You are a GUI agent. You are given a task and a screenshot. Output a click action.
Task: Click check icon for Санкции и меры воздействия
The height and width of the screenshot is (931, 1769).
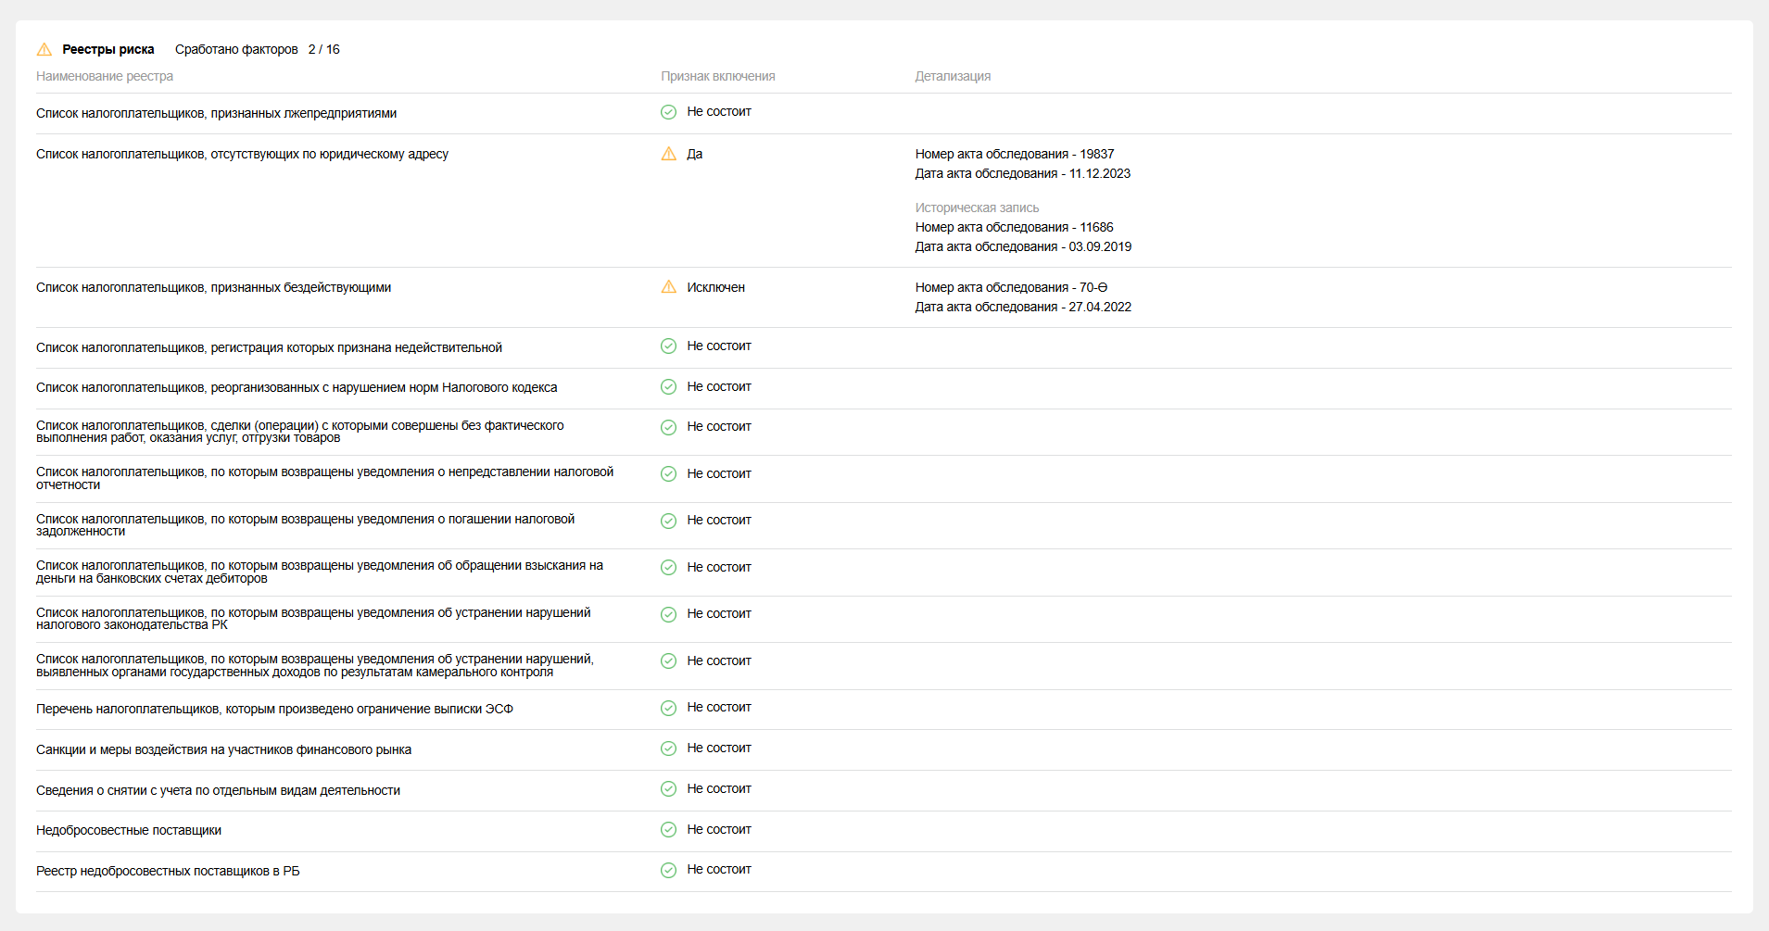pos(668,749)
